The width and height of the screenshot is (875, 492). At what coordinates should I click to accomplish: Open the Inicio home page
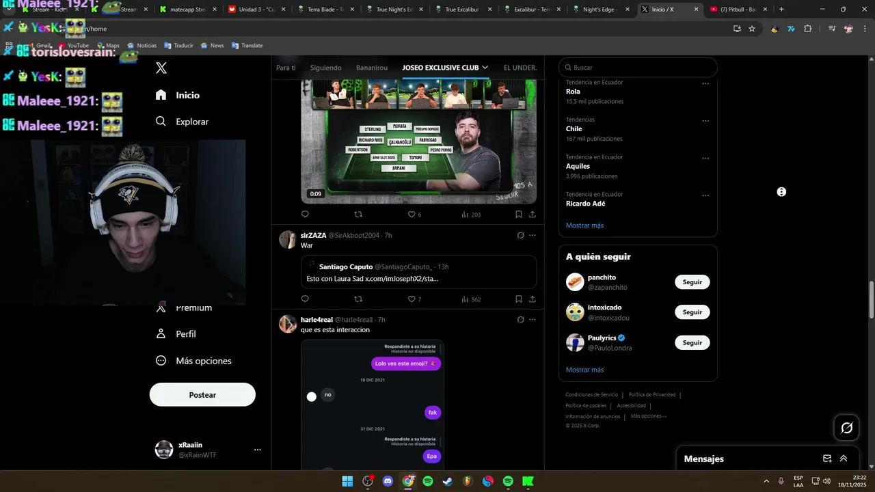(x=178, y=95)
